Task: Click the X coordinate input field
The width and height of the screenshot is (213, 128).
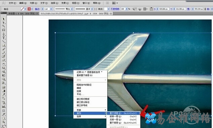Action: point(164,9)
